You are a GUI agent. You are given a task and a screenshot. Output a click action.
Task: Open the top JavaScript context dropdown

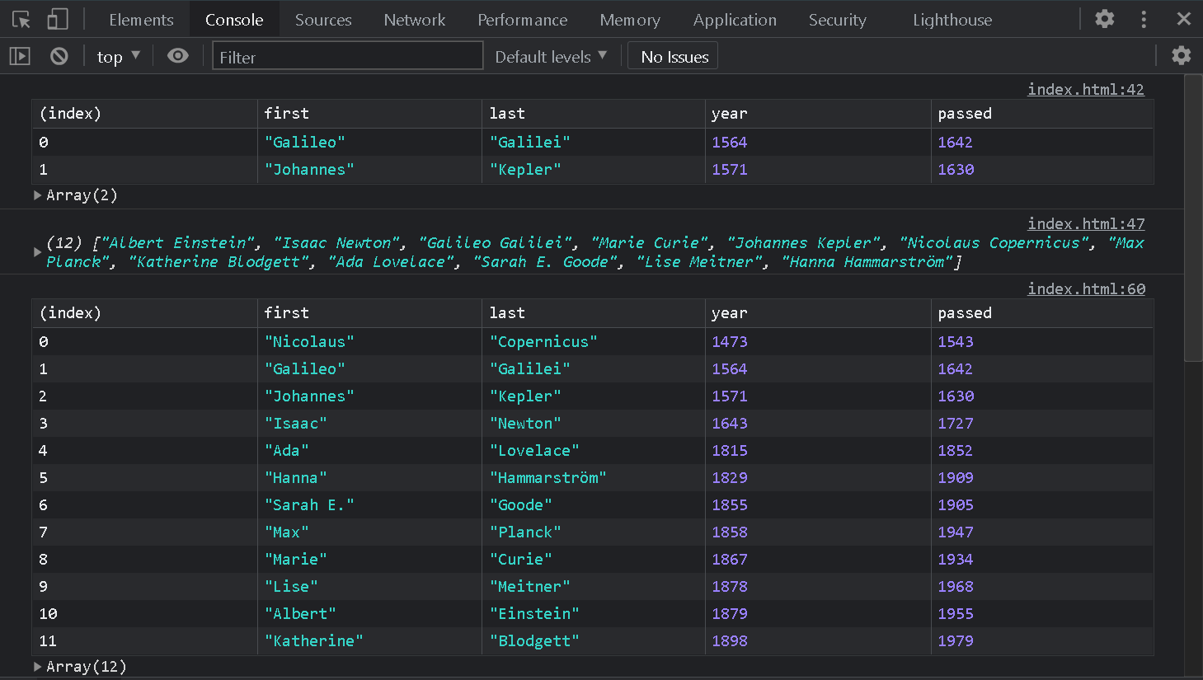tap(118, 56)
